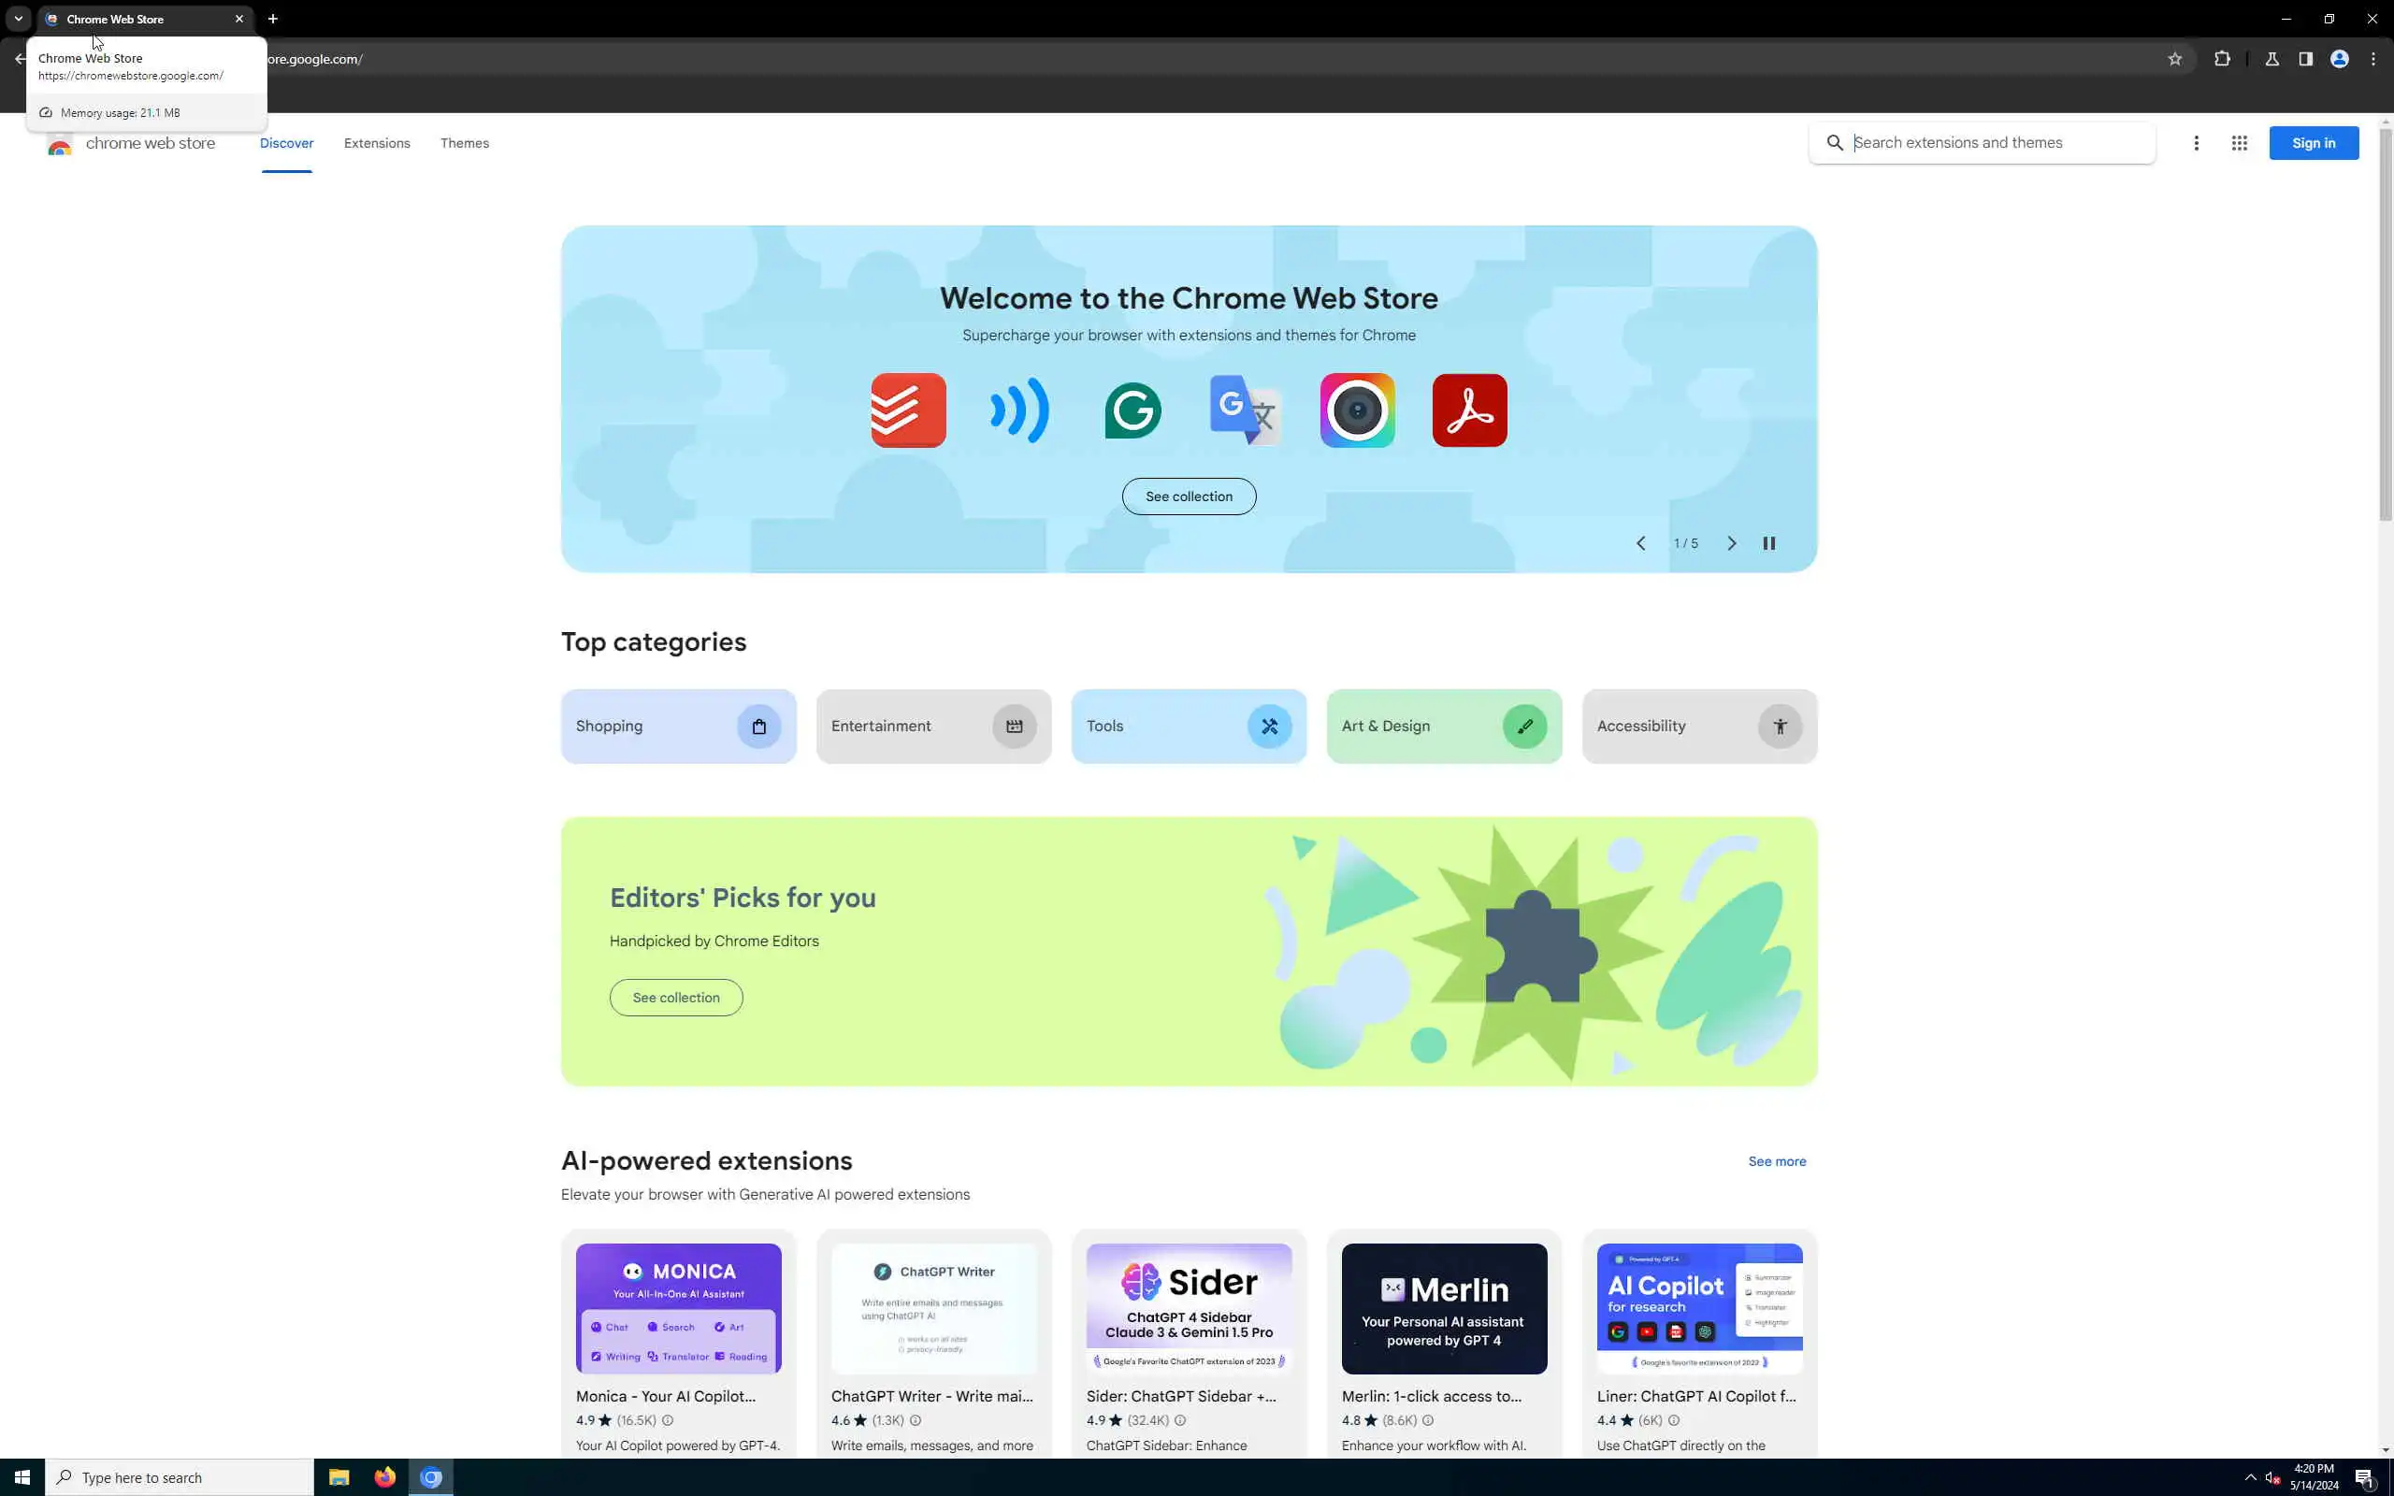Click the Todoist icon in the welcome banner
The width and height of the screenshot is (2394, 1496).
(907, 410)
